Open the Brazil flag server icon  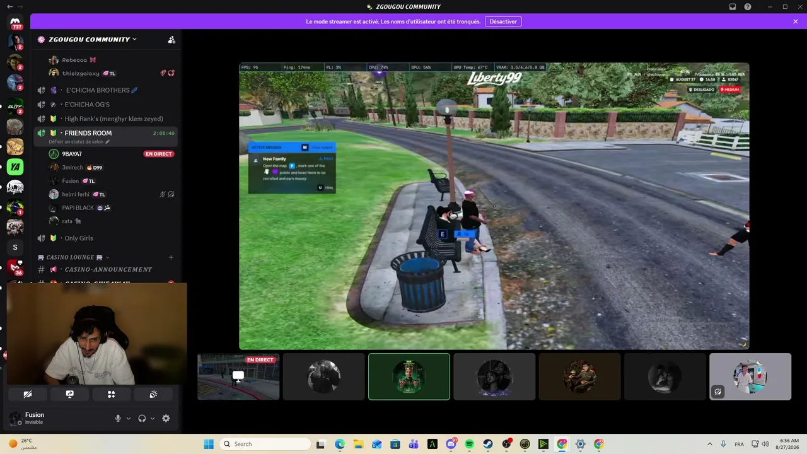(15, 207)
